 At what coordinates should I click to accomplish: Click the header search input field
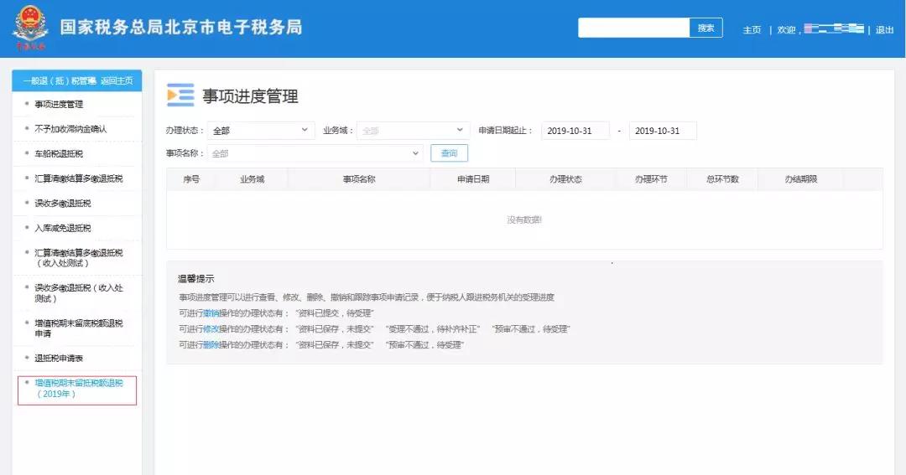pos(634,28)
